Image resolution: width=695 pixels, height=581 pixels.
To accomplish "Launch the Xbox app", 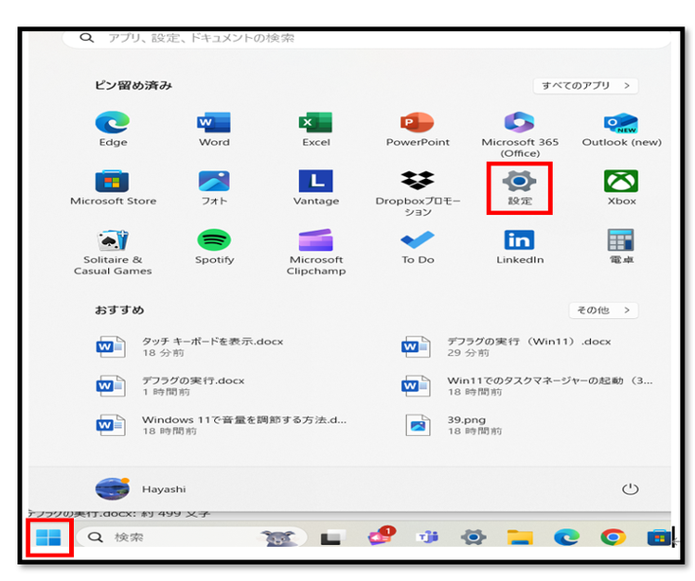I will pyautogui.click(x=621, y=187).
